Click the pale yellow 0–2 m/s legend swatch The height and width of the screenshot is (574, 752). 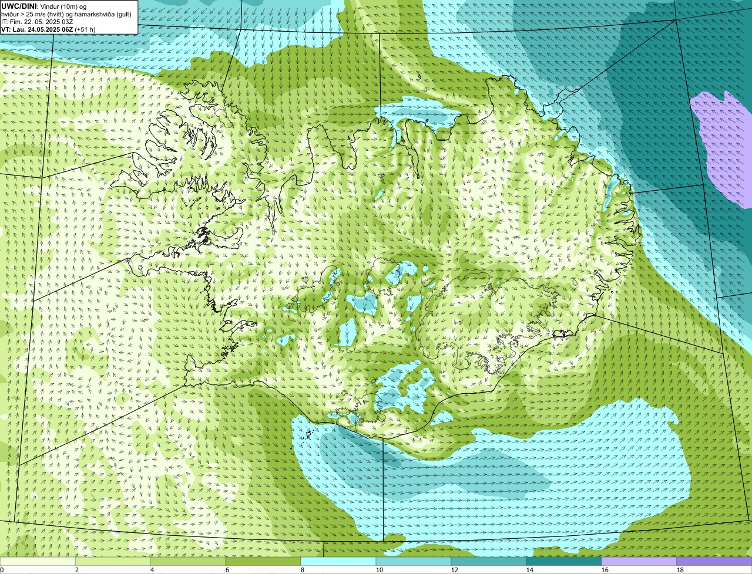38,562
